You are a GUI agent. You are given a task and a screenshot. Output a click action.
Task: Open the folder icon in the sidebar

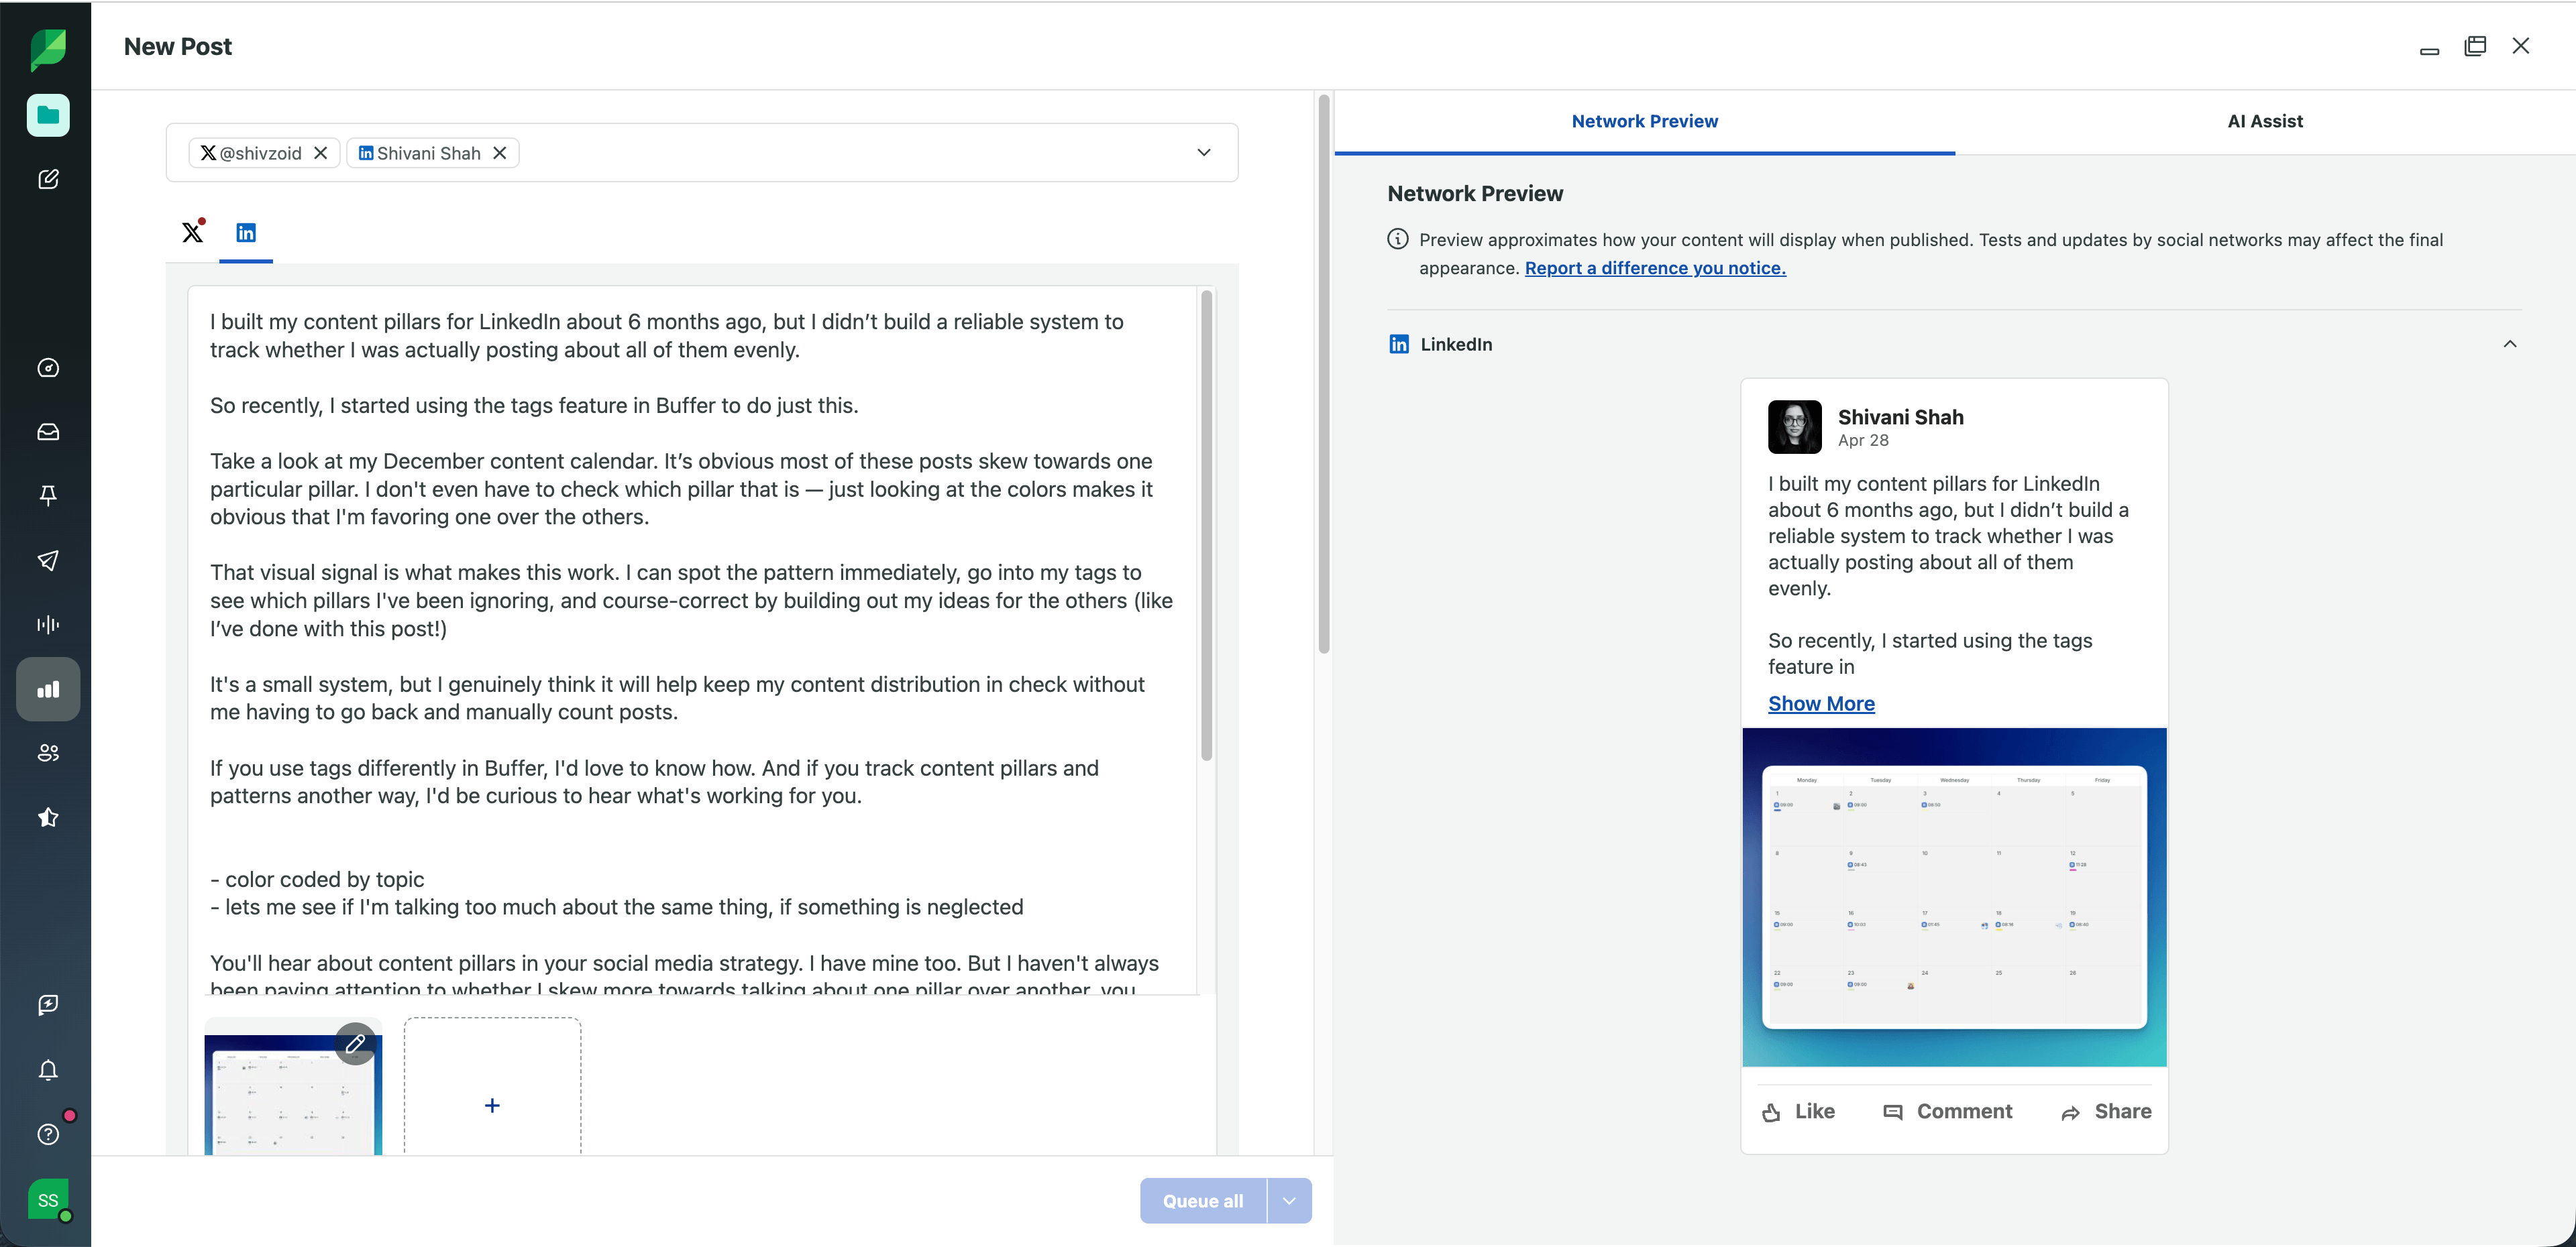48,115
